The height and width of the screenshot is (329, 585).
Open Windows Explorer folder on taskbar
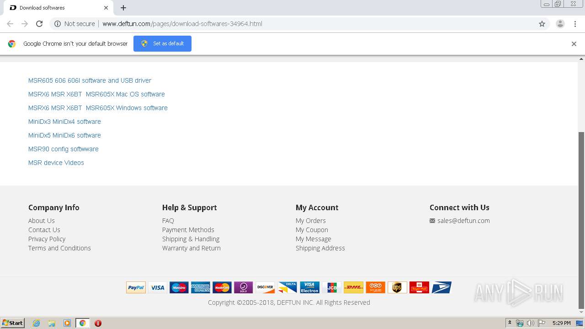pos(52,323)
